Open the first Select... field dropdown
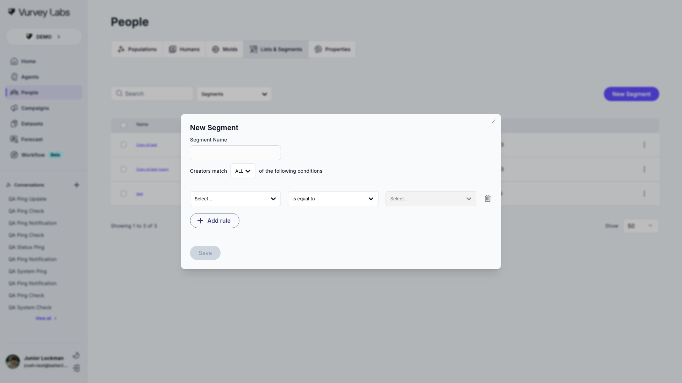Image resolution: width=682 pixels, height=383 pixels. pos(235,199)
